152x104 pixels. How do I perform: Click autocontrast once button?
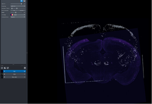coord(14,11)
